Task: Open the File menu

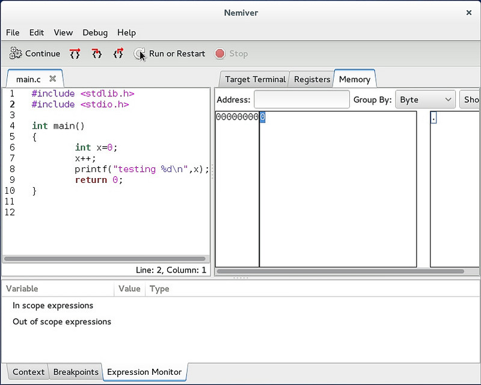Action: 13,32
